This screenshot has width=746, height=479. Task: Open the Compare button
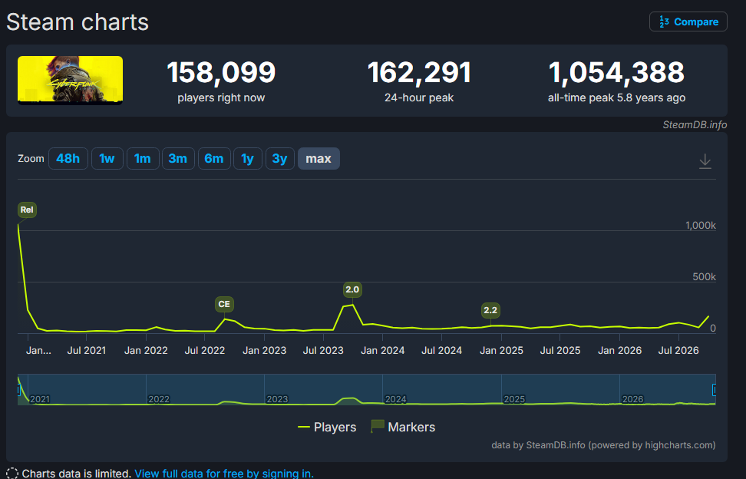688,22
